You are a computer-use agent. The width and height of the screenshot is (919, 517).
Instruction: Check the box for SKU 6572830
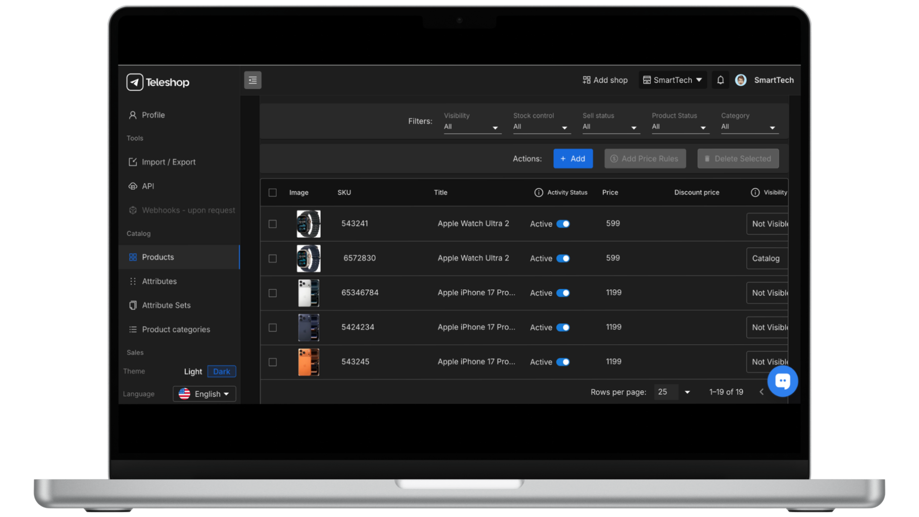click(x=272, y=258)
